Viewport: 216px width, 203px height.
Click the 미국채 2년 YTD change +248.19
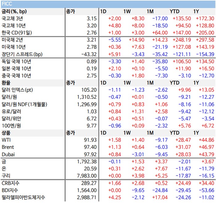tap(182, 40)
